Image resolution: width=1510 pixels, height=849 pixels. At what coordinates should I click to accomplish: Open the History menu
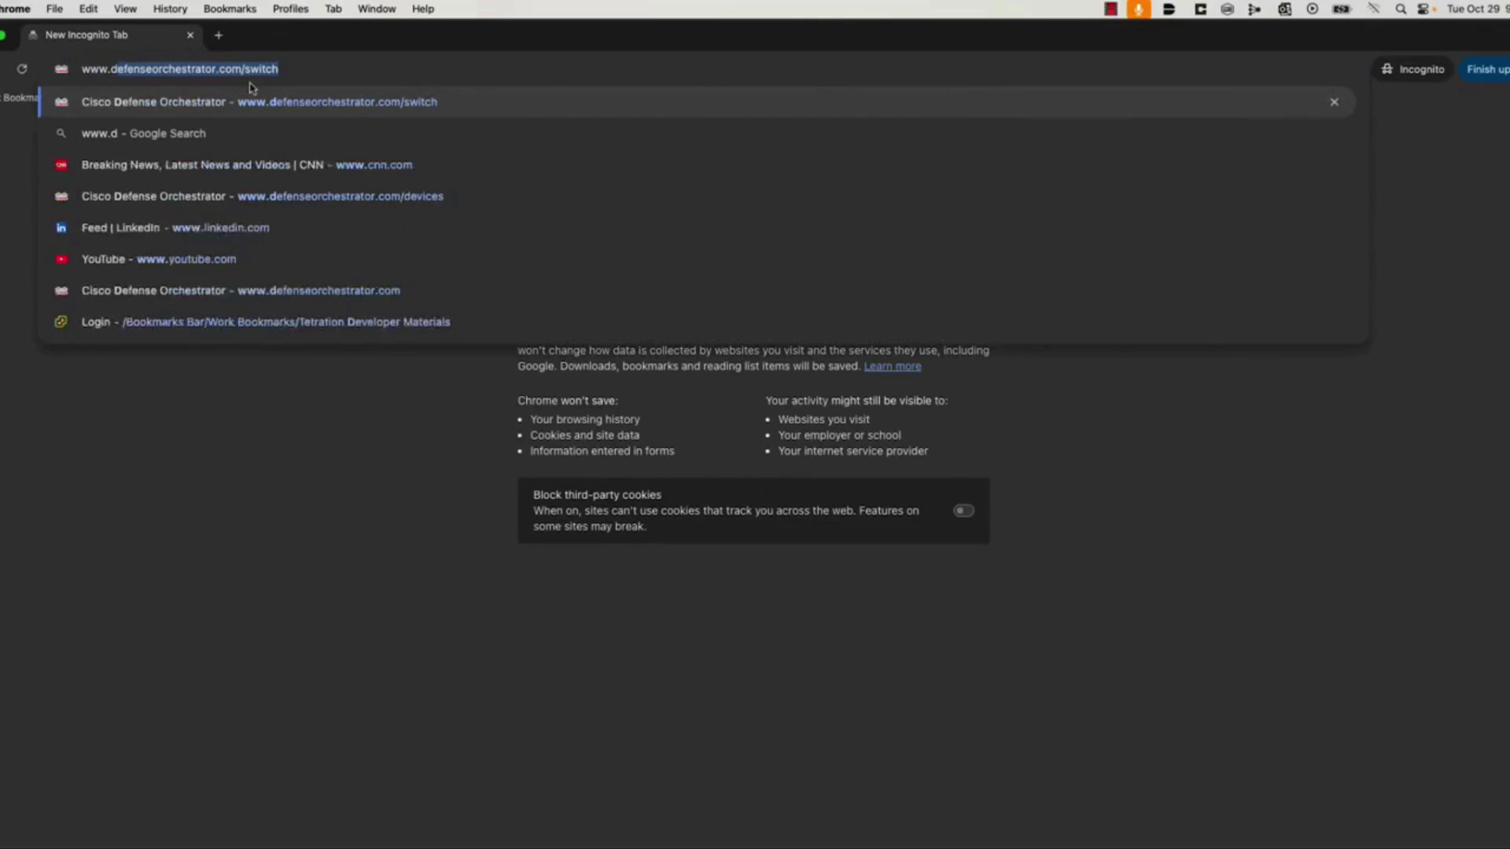tap(170, 9)
